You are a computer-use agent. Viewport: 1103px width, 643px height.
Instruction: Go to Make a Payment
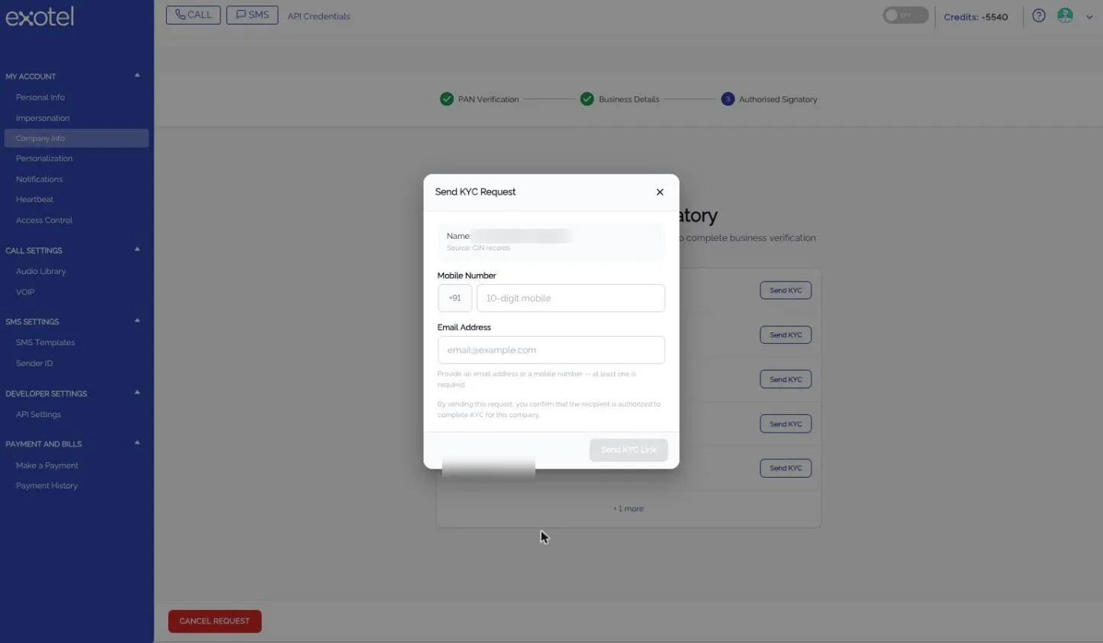[47, 465]
